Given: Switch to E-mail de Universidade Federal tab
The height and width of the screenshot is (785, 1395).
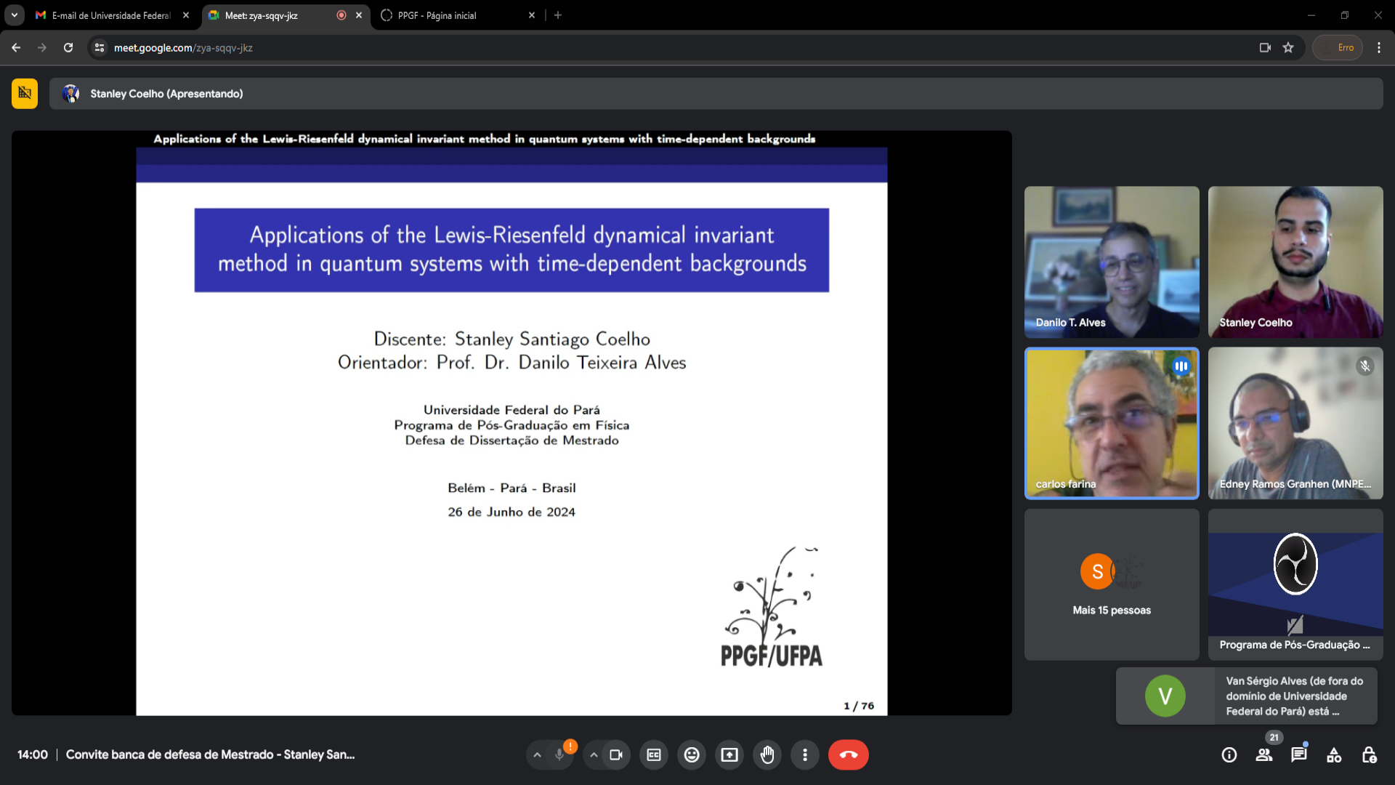Looking at the screenshot, I should coord(111,15).
